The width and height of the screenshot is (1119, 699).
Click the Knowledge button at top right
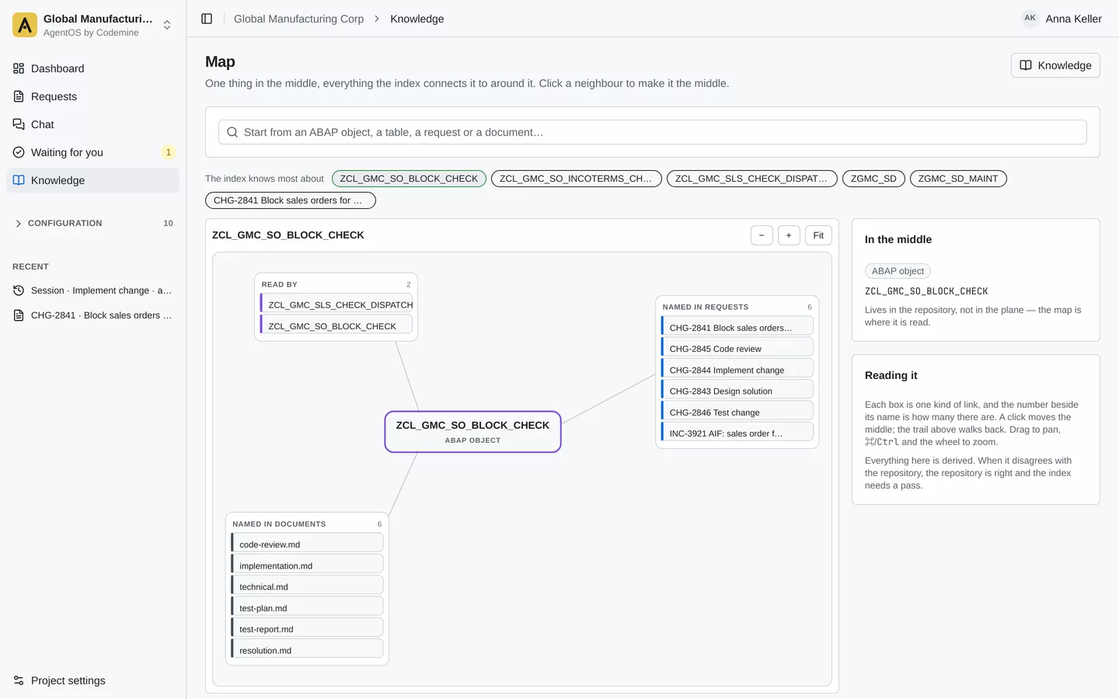(1055, 65)
